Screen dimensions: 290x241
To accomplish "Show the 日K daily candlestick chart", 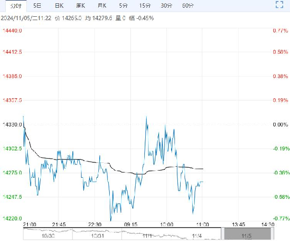I will click(59, 6).
